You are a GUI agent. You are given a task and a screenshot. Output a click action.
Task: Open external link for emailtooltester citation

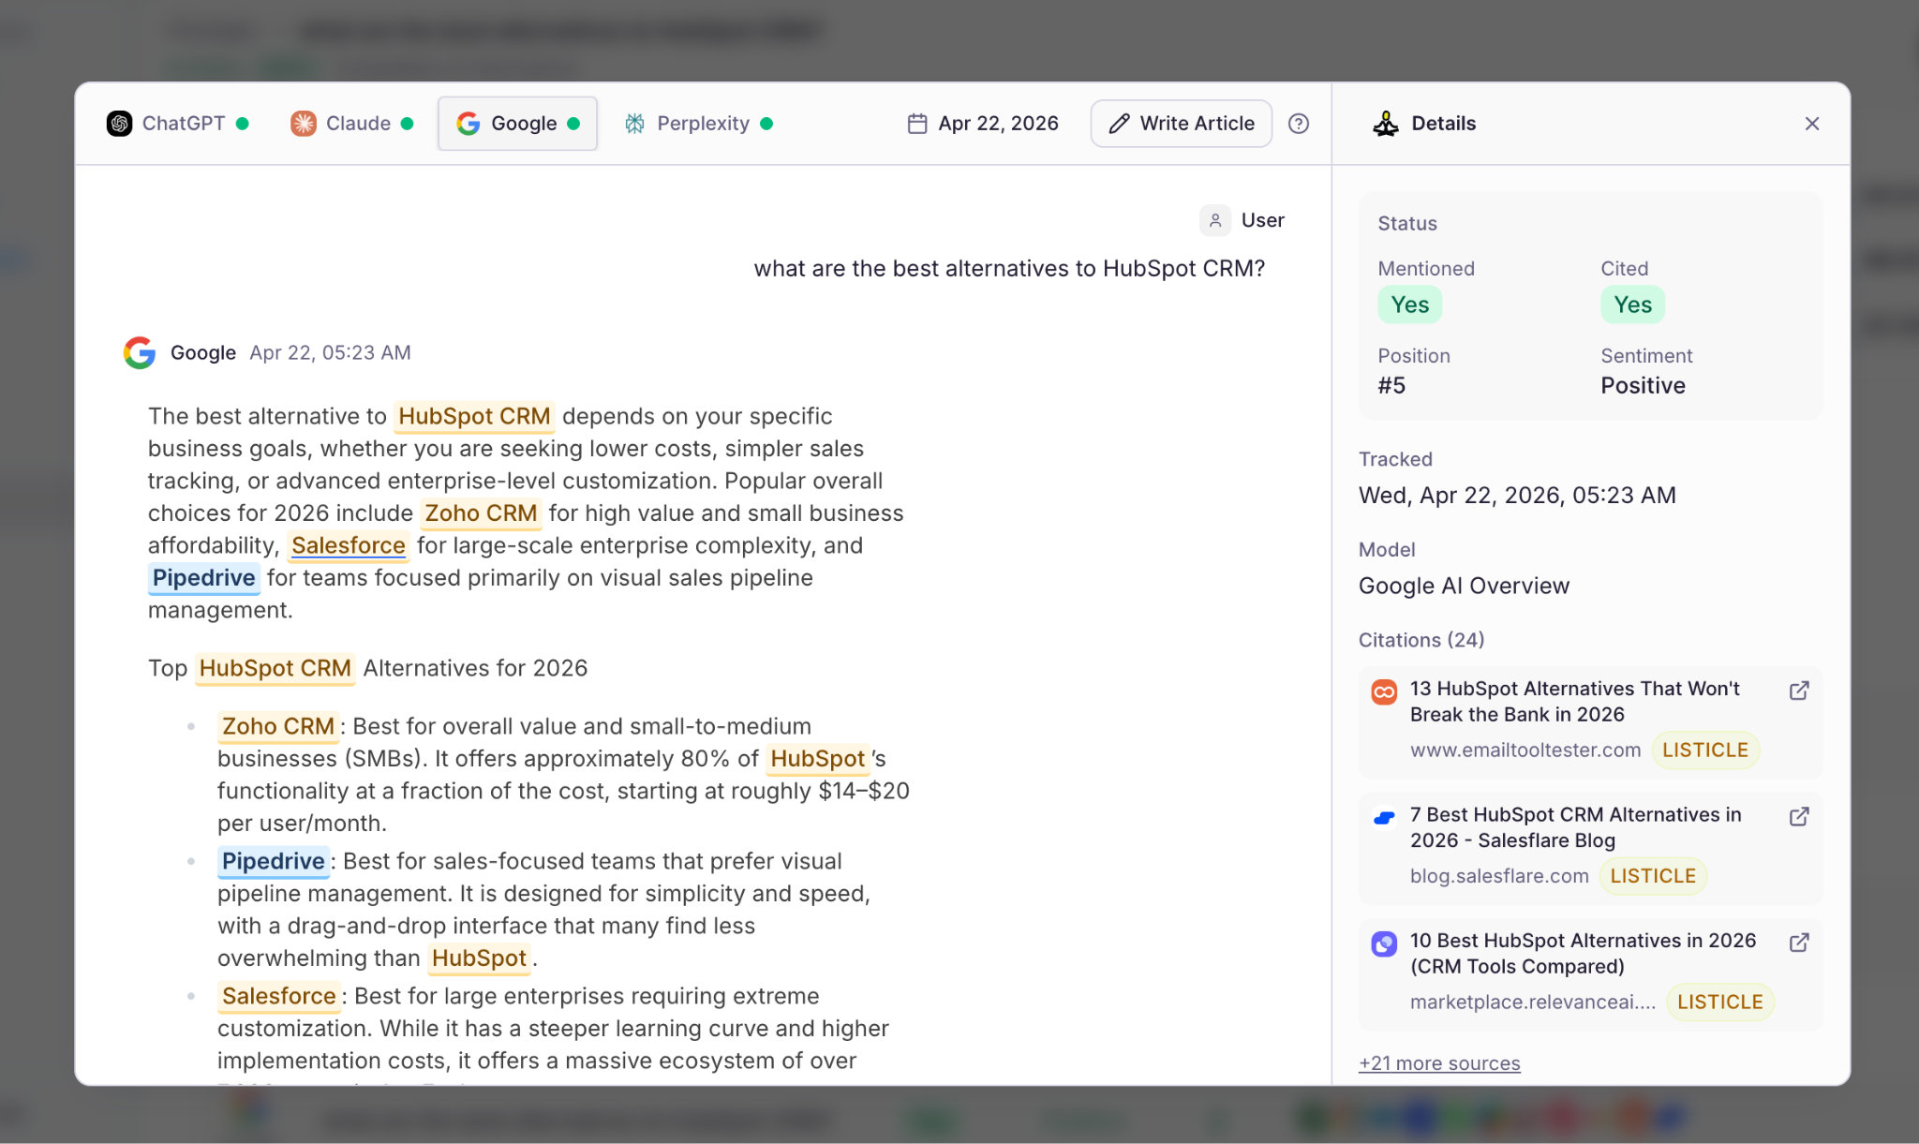click(1798, 691)
